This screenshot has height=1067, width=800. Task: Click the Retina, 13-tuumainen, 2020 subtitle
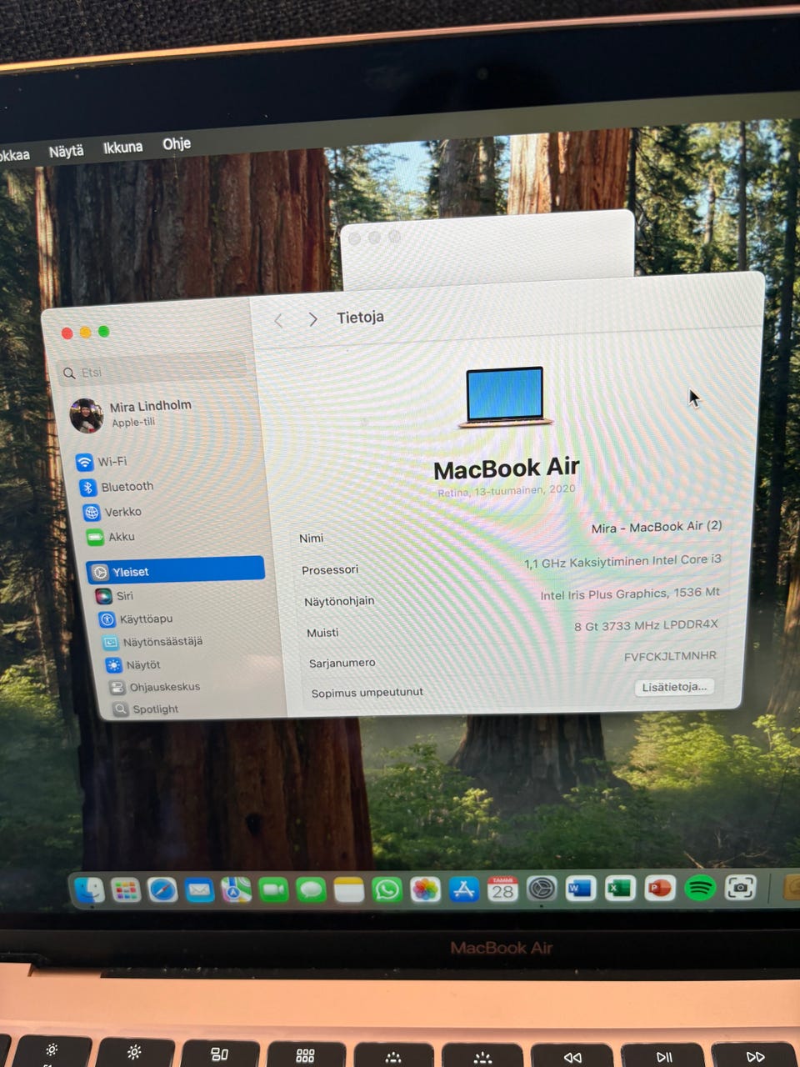click(507, 491)
